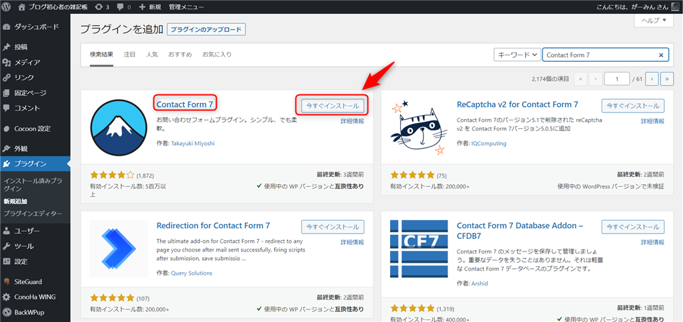Focus the plugin search field
The height and width of the screenshot is (322, 683).
[x=606, y=55]
